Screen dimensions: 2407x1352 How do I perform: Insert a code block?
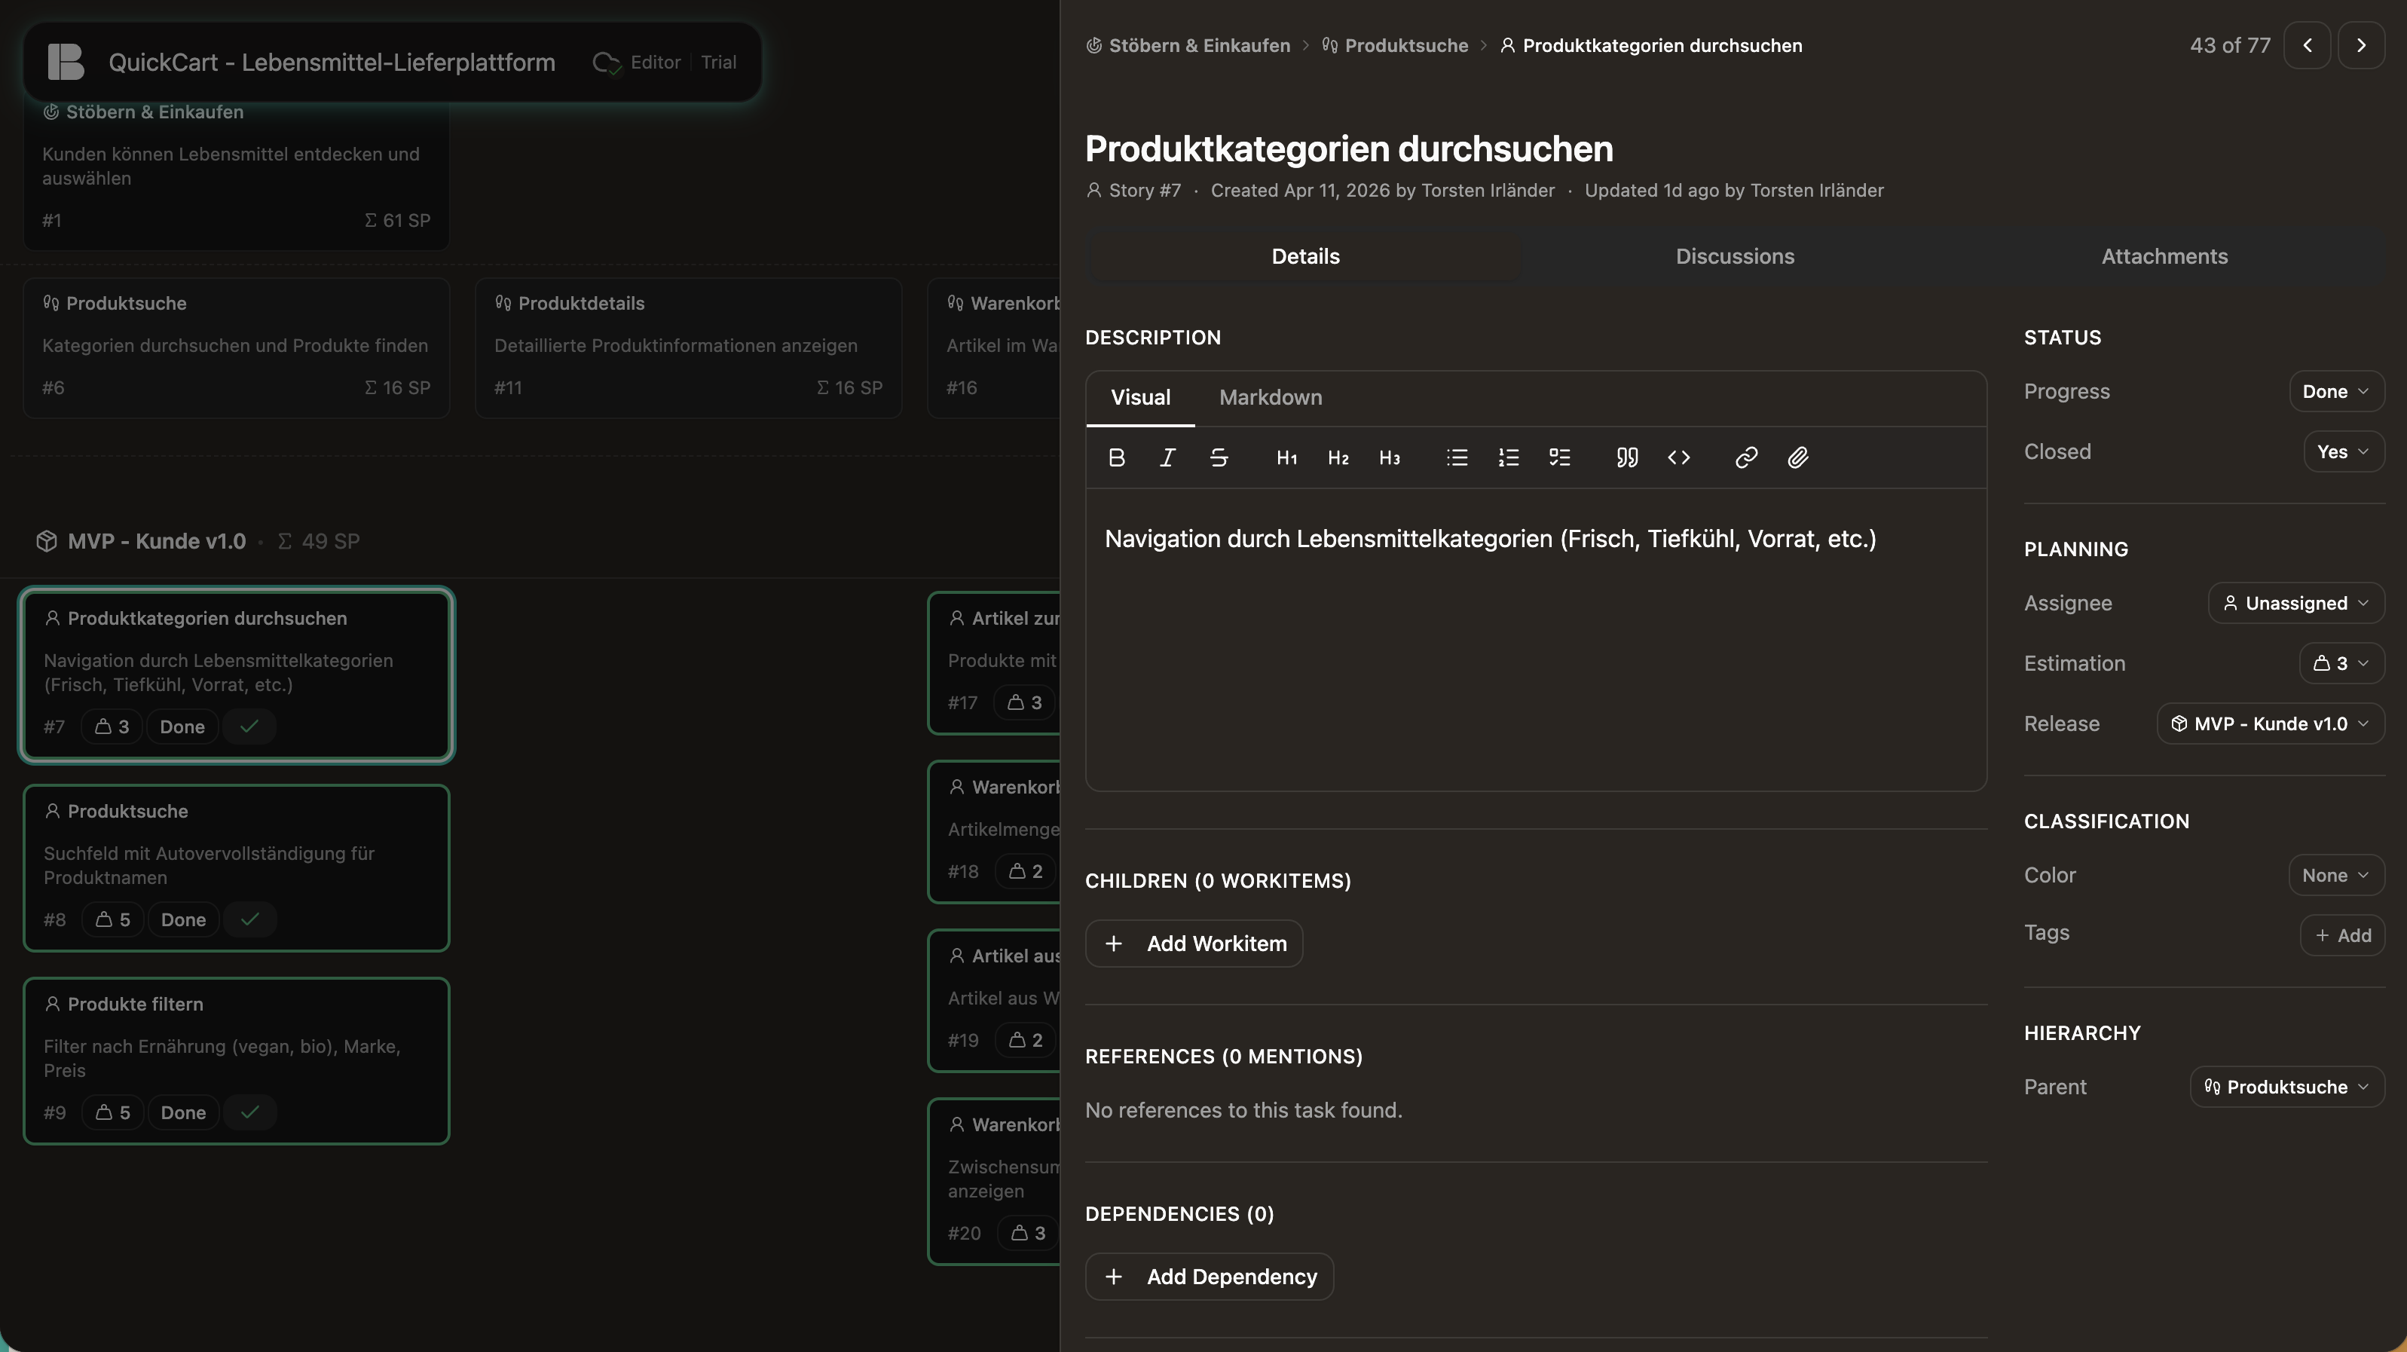pyautogui.click(x=1678, y=458)
